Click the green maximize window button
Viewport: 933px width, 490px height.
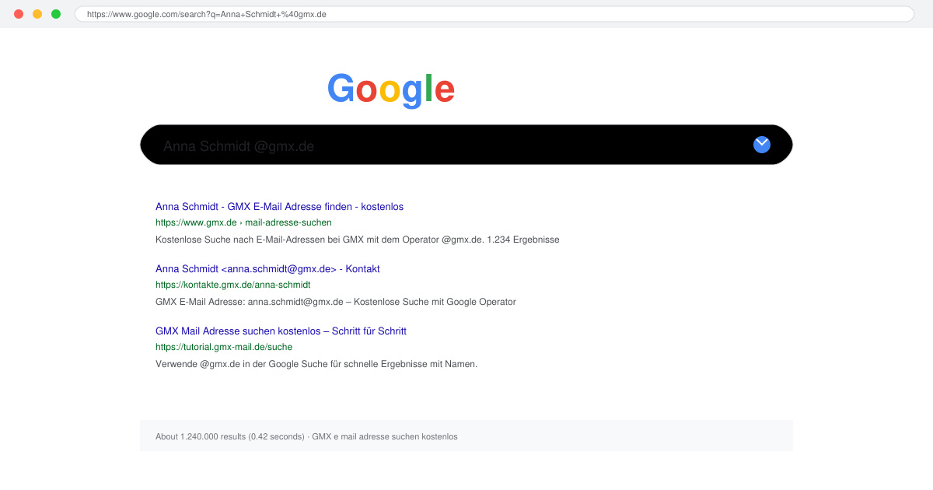point(56,14)
